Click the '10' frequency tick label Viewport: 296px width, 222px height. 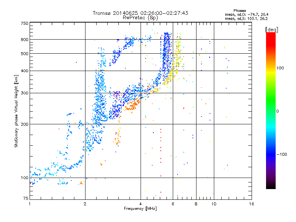click(x=214, y=204)
